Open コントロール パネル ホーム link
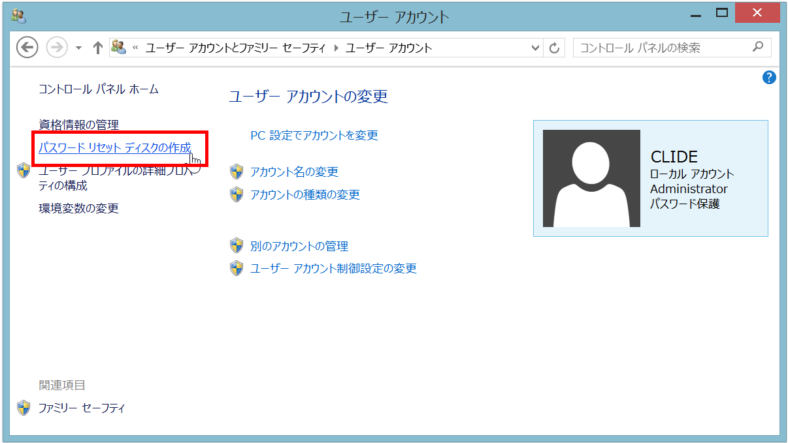Viewport: 788px width, 443px height. tap(99, 89)
